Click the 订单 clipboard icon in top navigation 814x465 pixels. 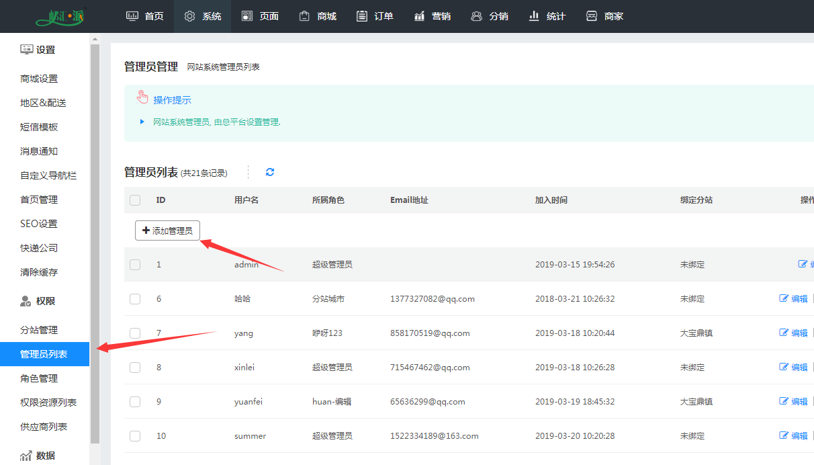click(x=362, y=16)
